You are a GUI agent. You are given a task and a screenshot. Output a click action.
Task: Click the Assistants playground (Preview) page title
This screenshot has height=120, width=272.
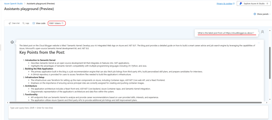point(29,9)
